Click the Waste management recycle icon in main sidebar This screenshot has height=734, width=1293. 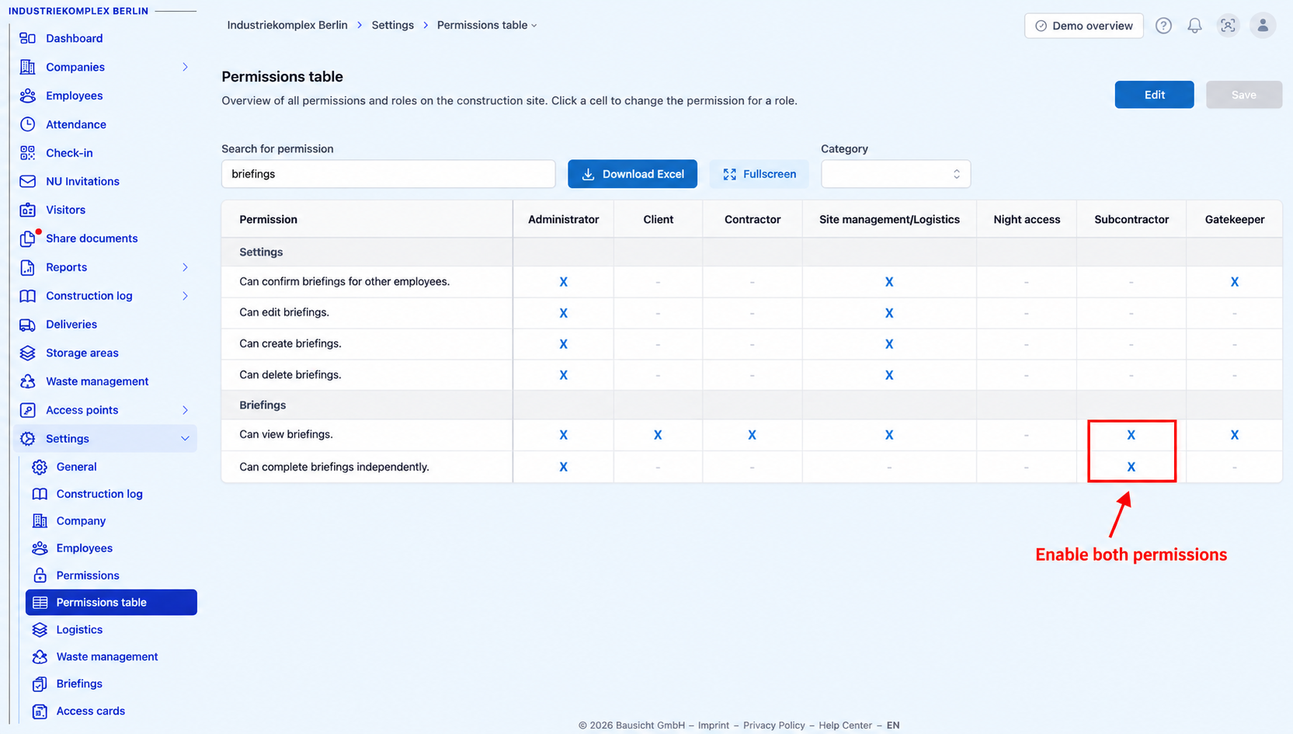point(28,381)
